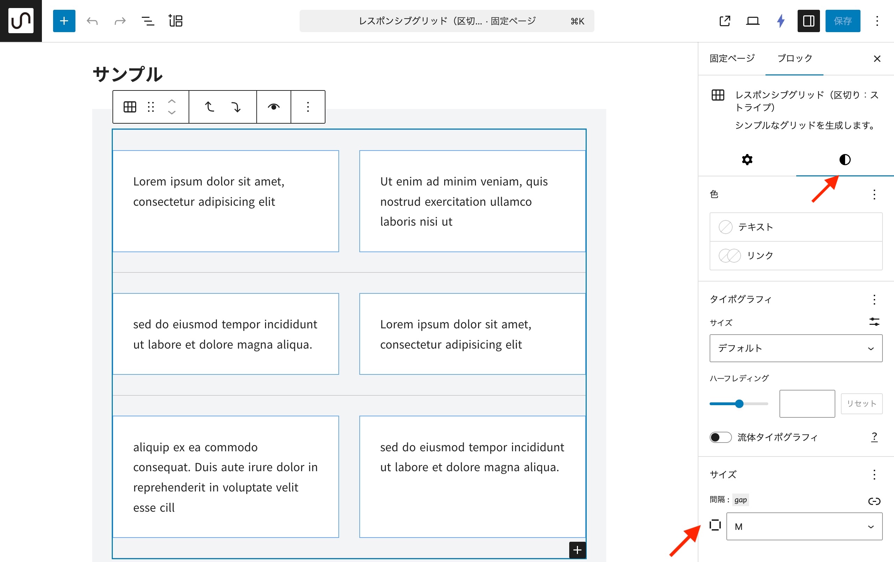Expand the M gap size dropdown
This screenshot has width=894, height=562.
(x=804, y=526)
